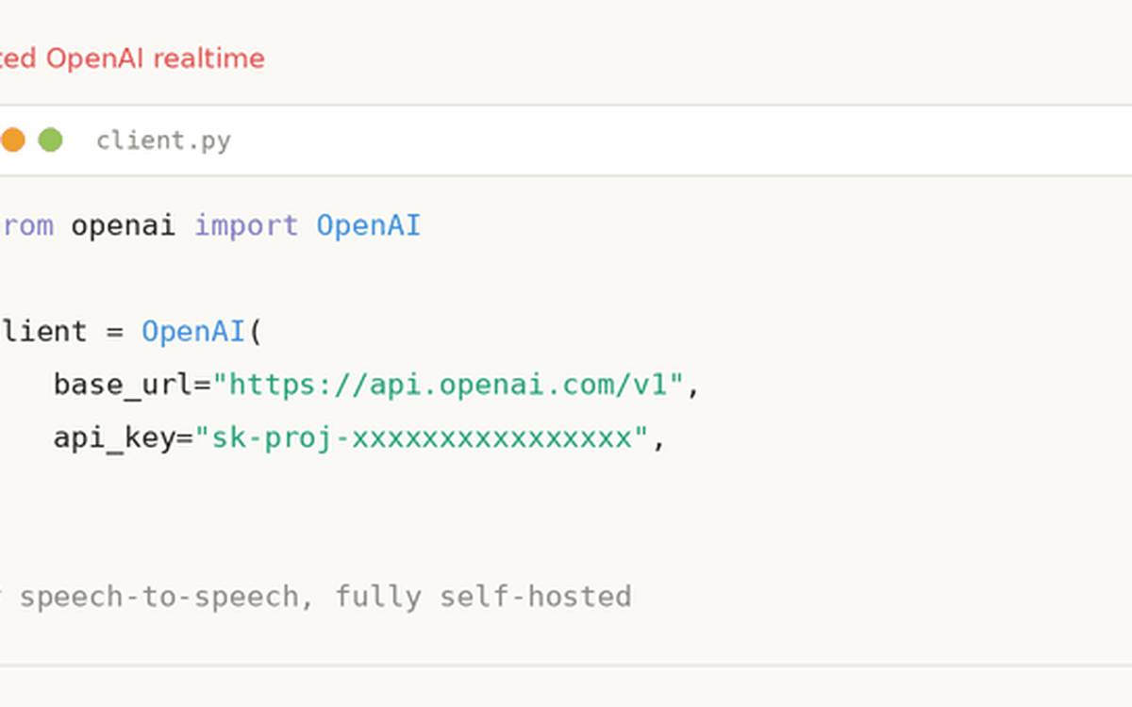
Task: Select the client.py file name
Action: click(x=163, y=141)
